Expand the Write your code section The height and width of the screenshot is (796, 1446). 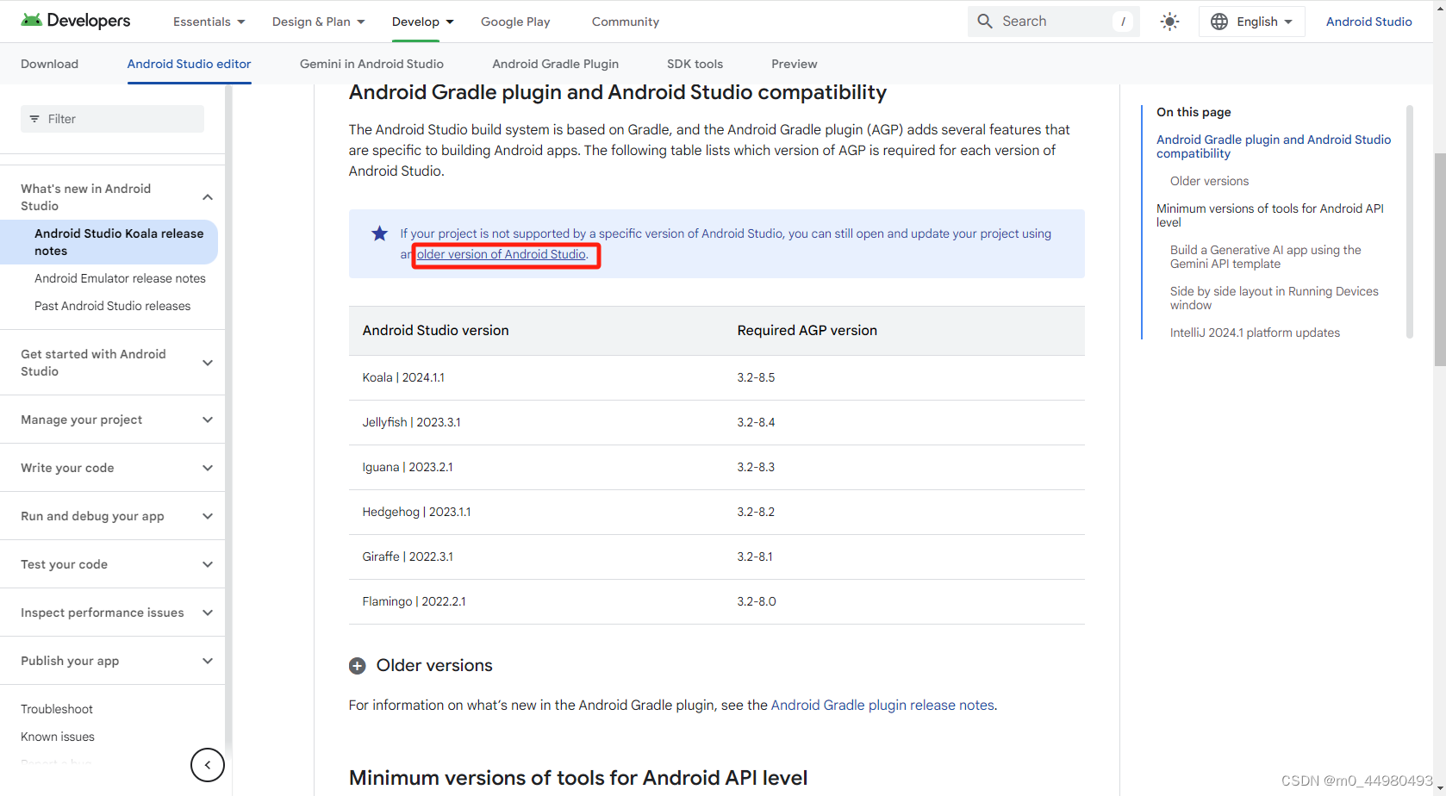point(208,468)
